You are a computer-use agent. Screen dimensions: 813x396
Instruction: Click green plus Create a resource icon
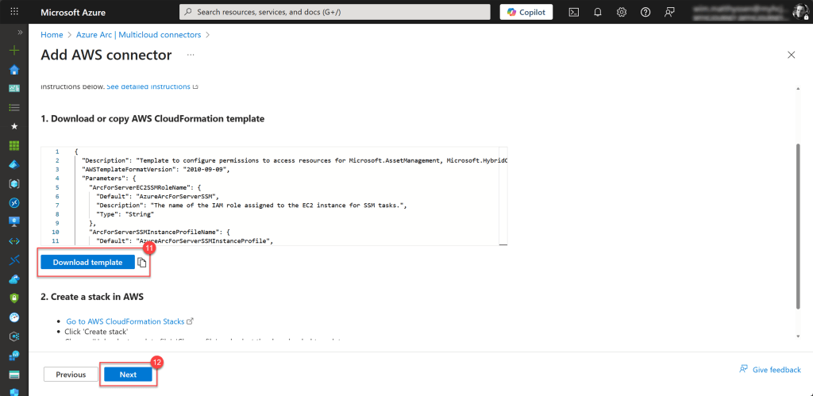pos(13,50)
